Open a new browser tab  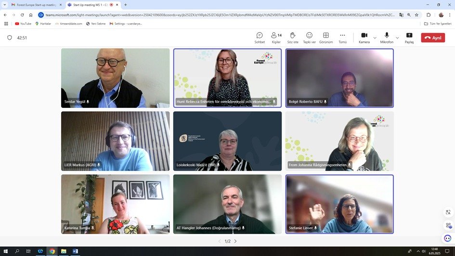point(125,5)
